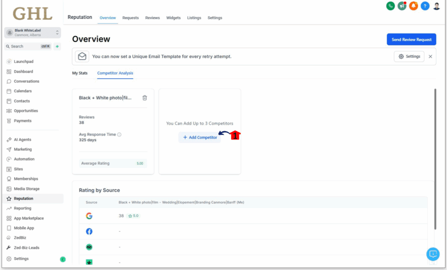Click the Avg Response Time info icon
Viewport: 447px width, 270px height.
click(119, 134)
